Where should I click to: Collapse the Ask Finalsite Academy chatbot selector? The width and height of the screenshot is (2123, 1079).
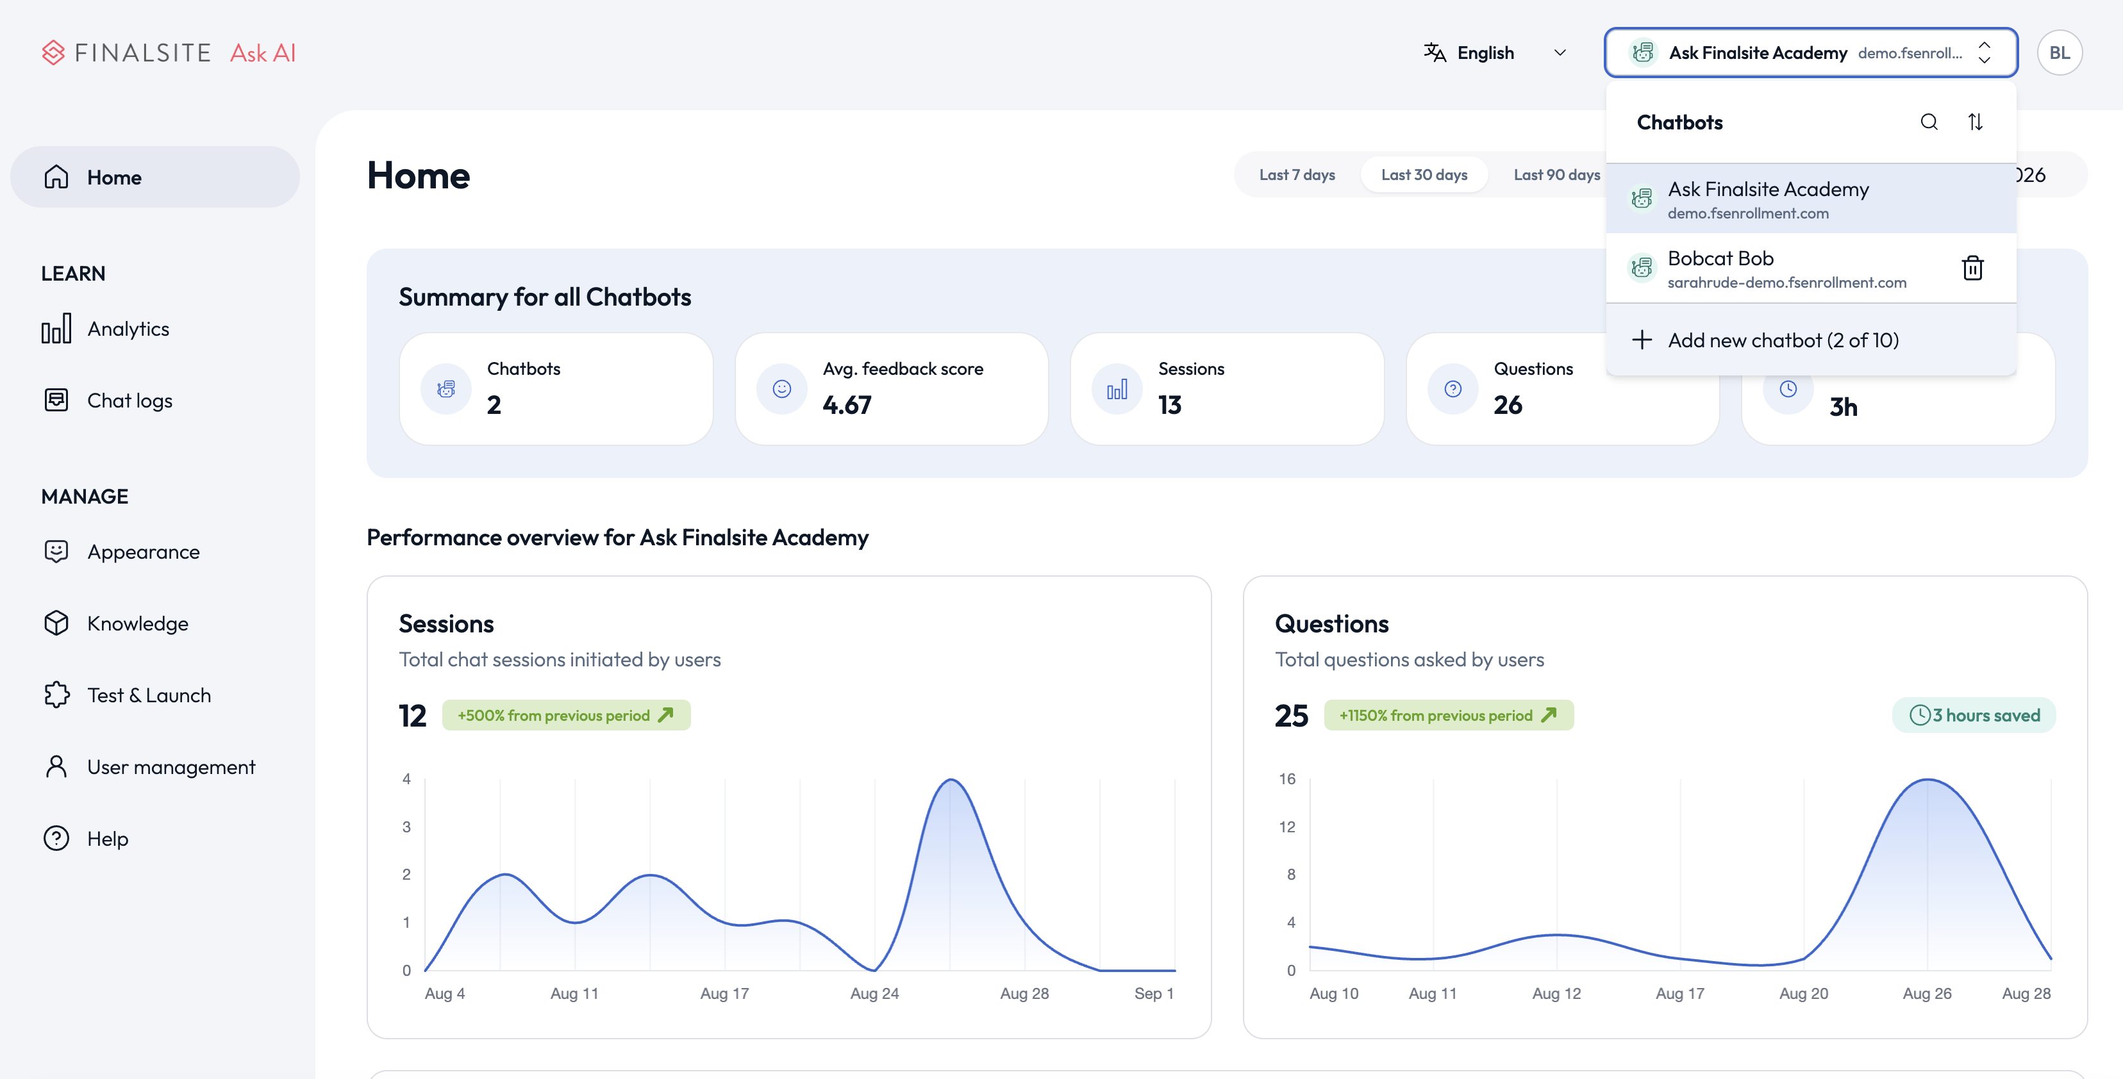click(x=1811, y=53)
